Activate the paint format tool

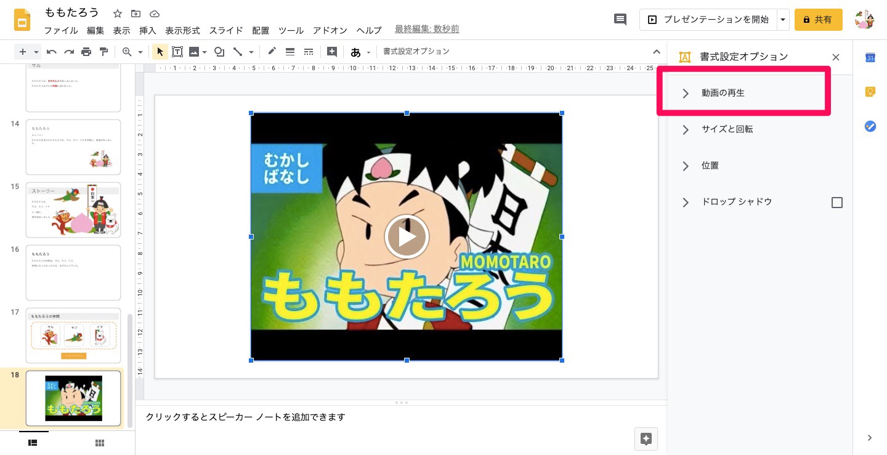(103, 52)
